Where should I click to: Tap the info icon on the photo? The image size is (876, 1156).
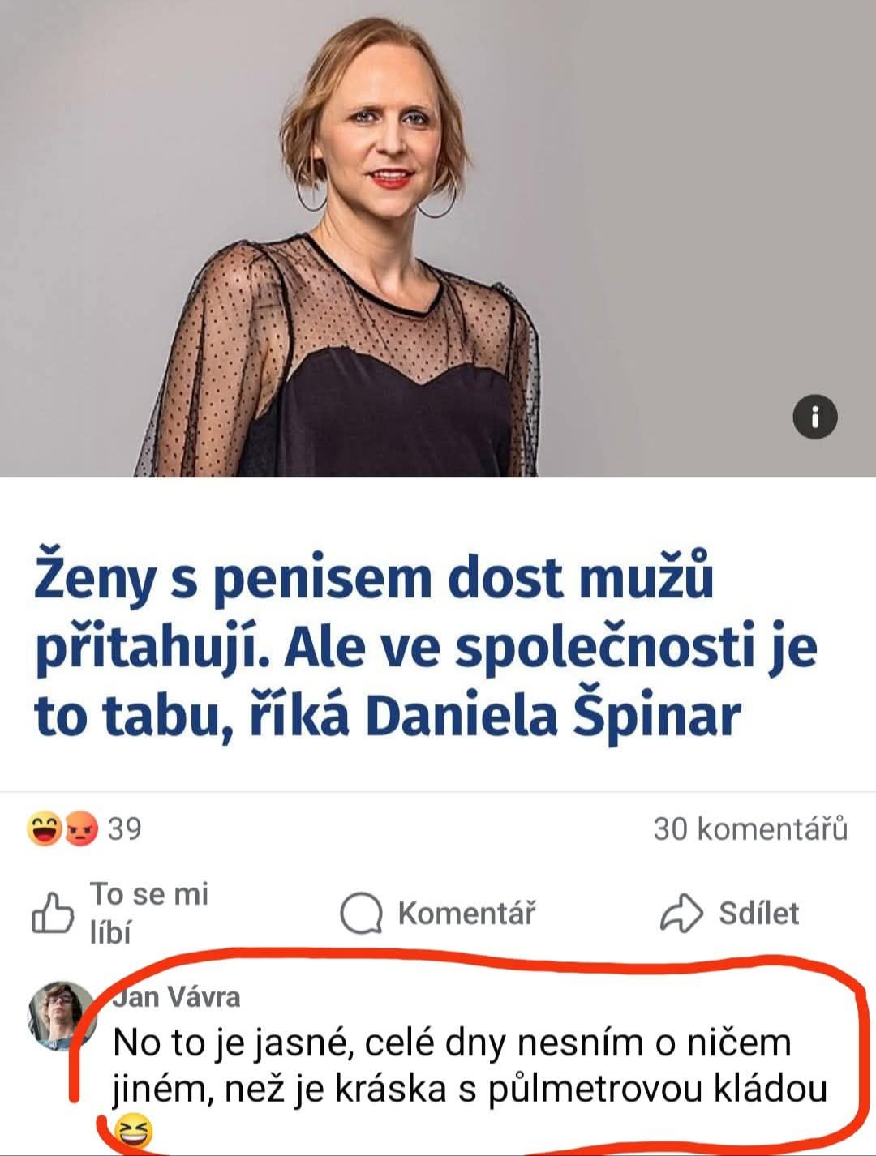pyautogui.click(x=814, y=417)
